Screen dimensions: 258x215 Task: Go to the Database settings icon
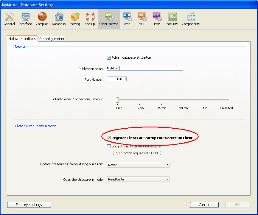point(59,19)
